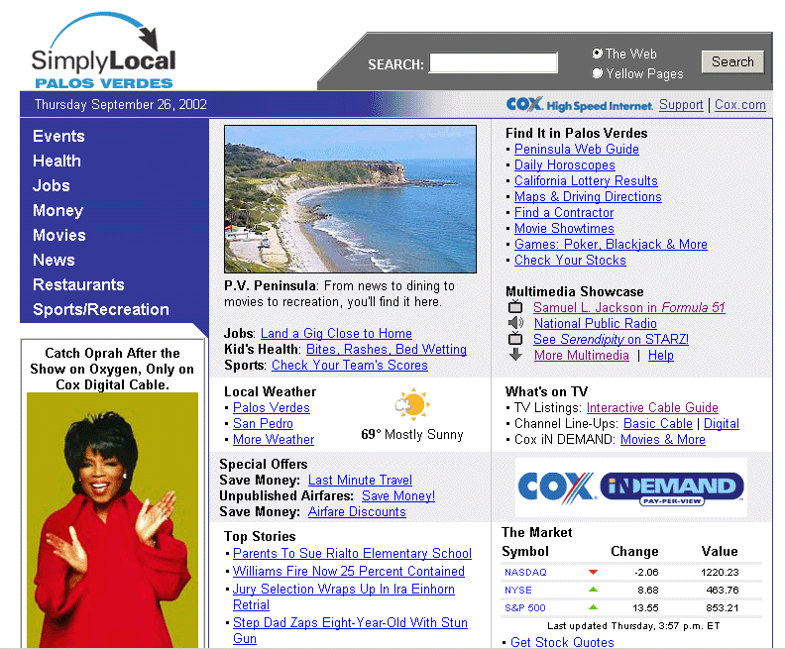Click the down arrow icon beside More Multimedia
This screenshot has height=649, width=785.
point(515,355)
